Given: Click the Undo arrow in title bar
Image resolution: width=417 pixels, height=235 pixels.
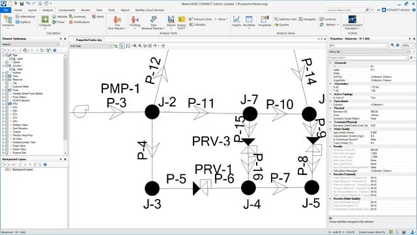Looking at the screenshot, I should pyautogui.click(x=28, y=4).
